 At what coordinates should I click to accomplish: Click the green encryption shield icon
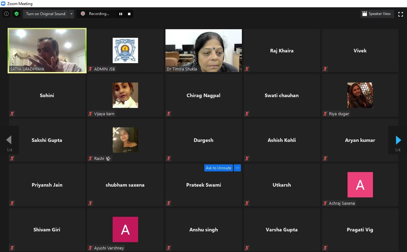[17, 14]
